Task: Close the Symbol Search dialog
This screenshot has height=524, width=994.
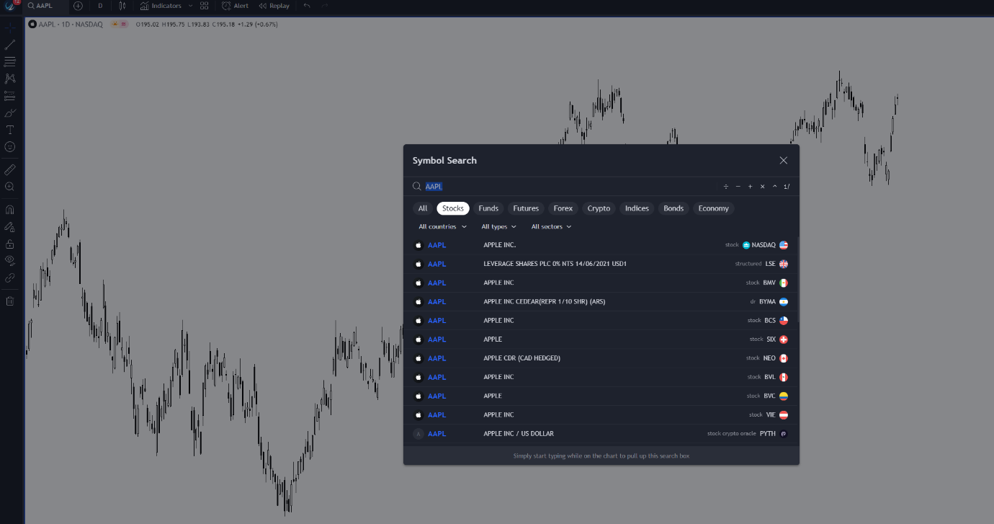Action: pyautogui.click(x=784, y=161)
